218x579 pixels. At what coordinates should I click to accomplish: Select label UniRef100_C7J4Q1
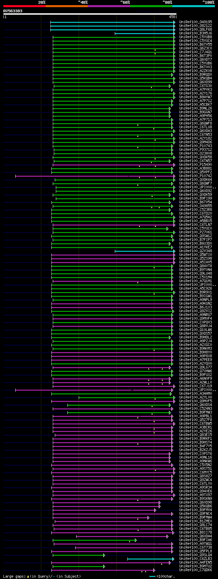[196, 52]
